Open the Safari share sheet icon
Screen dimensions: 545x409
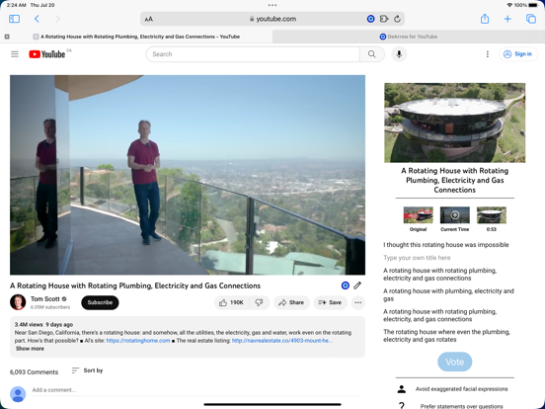coord(485,19)
